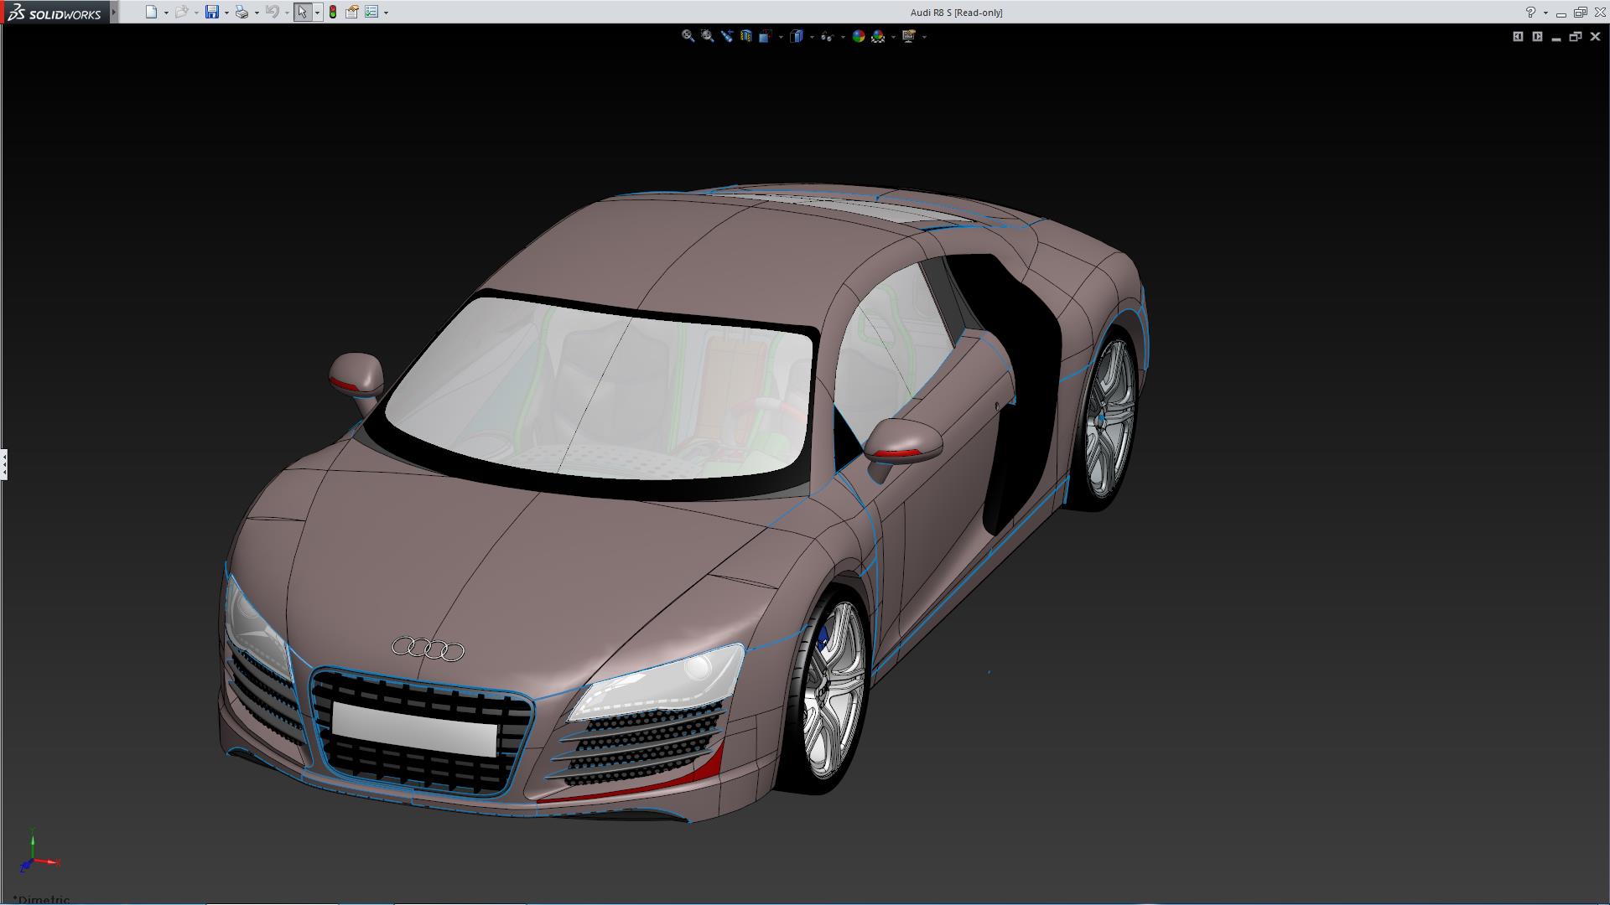The width and height of the screenshot is (1610, 905).
Task: Click the Print icon
Action: pyautogui.click(x=241, y=12)
